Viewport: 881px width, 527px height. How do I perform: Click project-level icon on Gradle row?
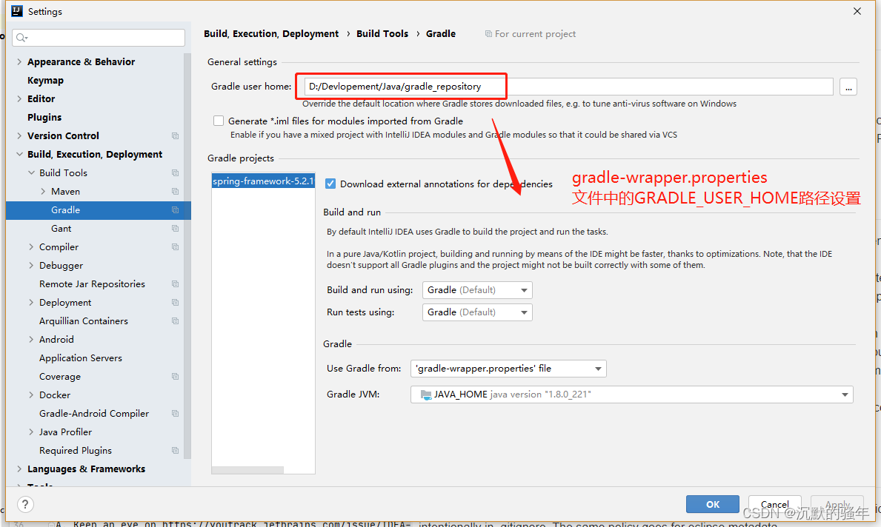pyautogui.click(x=176, y=210)
